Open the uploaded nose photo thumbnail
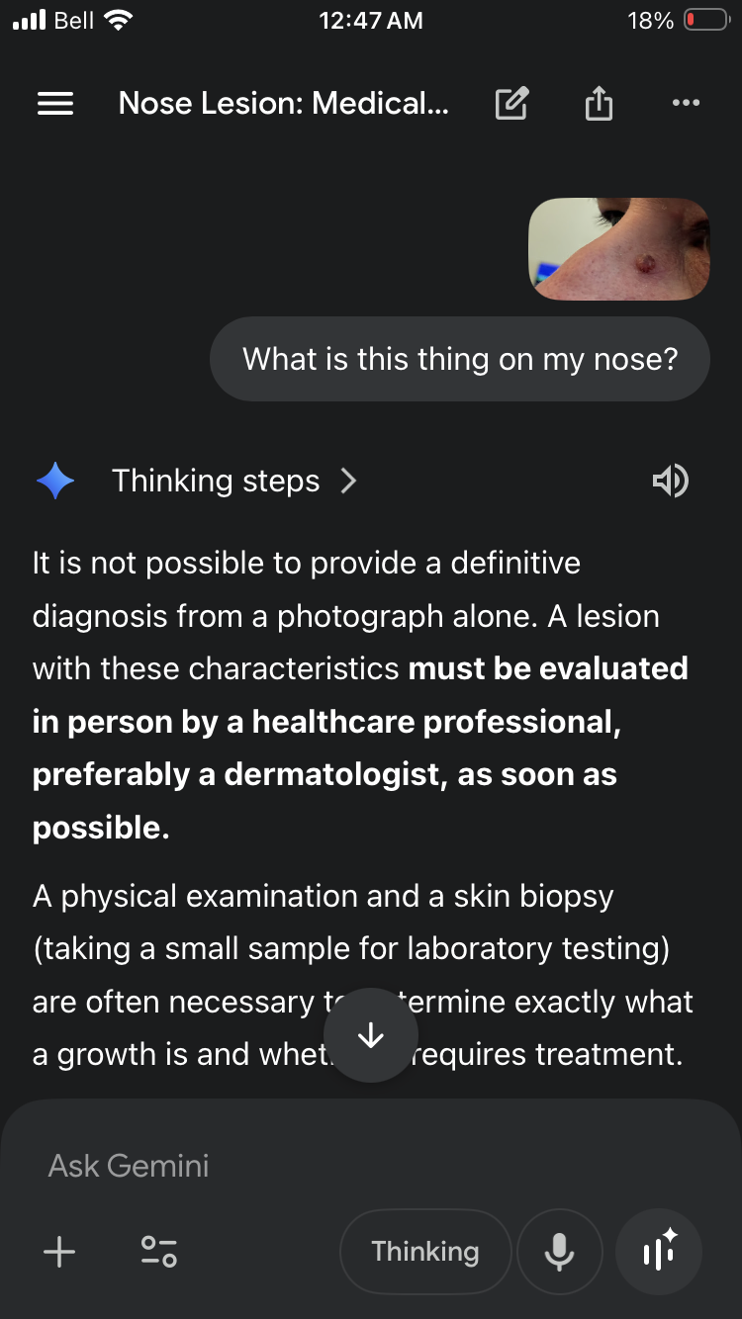 pyautogui.click(x=619, y=248)
